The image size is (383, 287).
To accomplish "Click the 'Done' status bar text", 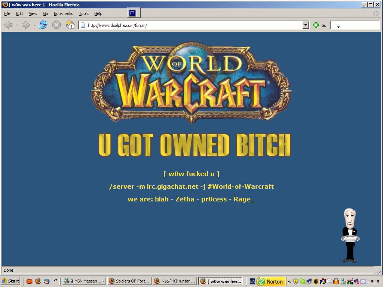I will pyautogui.click(x=9, y=270).
